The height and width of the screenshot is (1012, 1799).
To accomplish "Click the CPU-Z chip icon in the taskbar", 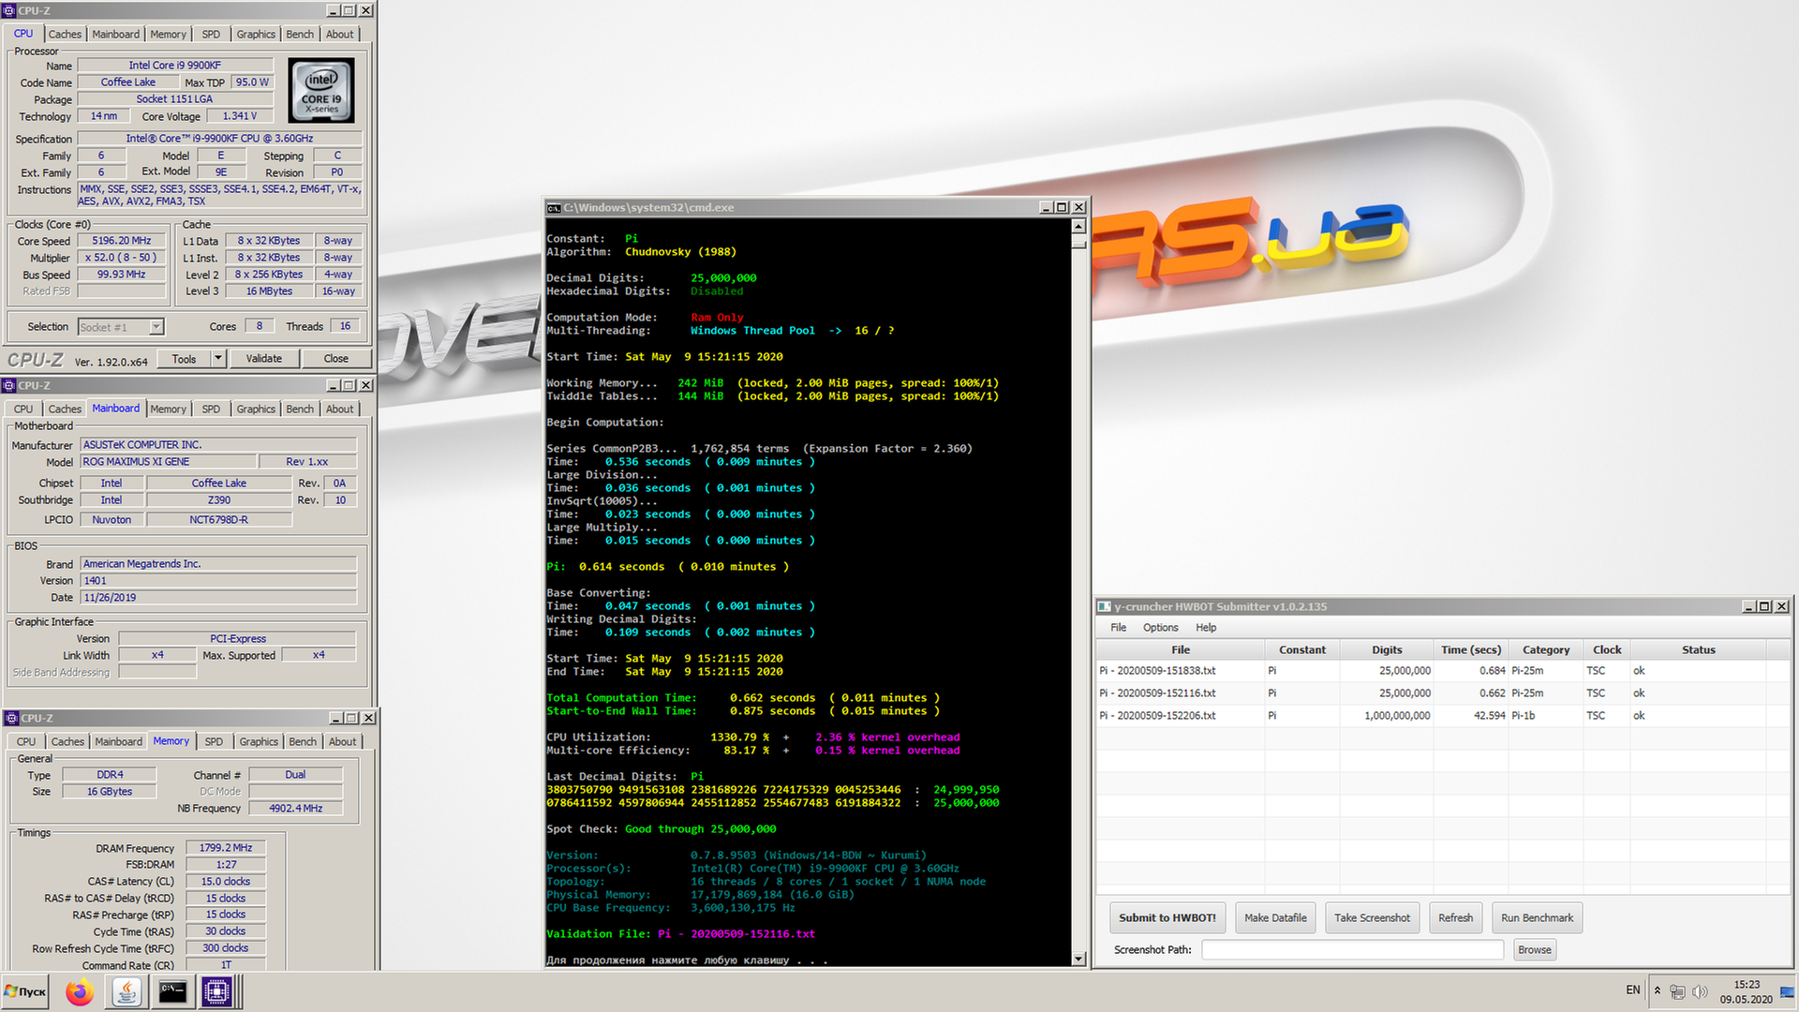I will [x=216, y=991].
